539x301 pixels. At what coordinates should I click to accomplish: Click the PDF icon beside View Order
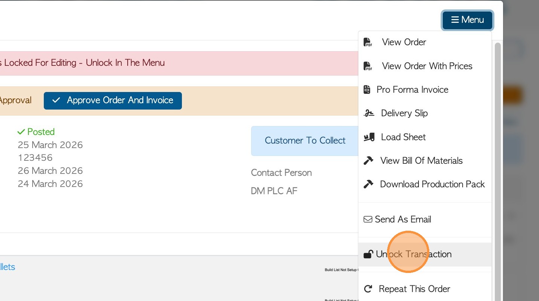pyautogui.click(x=368, y=42)
